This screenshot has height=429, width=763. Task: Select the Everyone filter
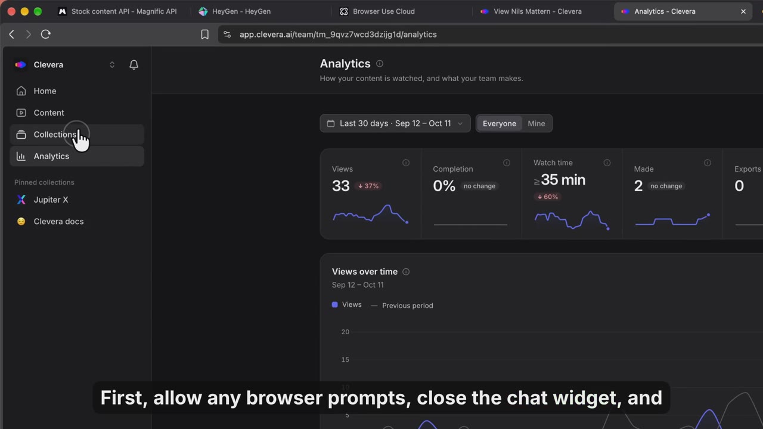[x=500, y=123]
